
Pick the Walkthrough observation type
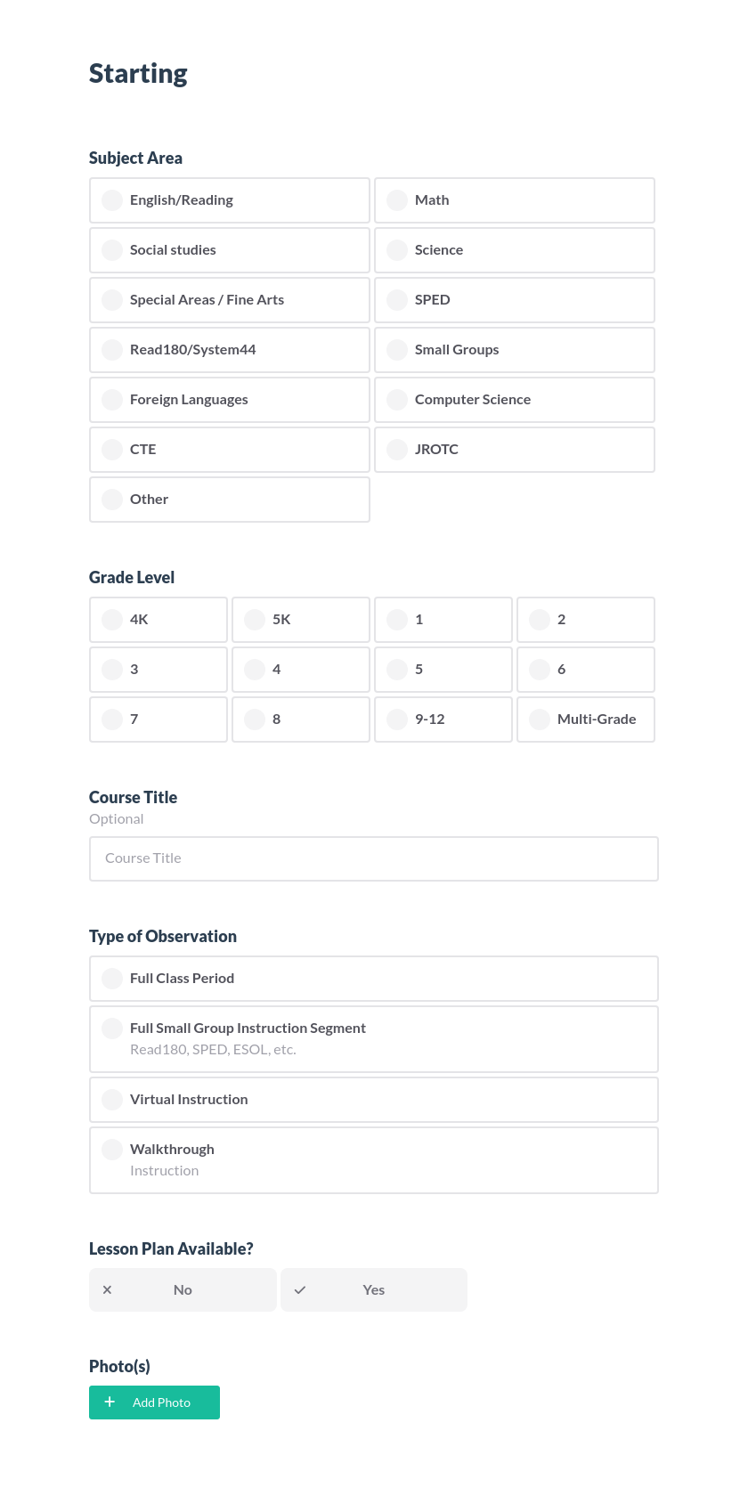pyautogui.click(x=373, y=1159)
